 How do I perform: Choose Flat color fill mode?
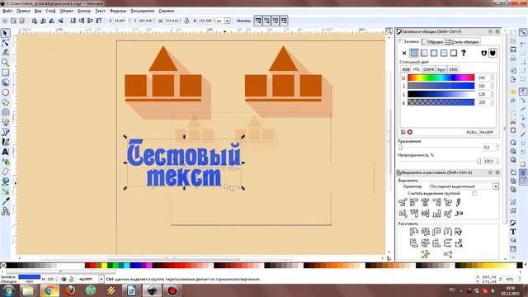tap(414, 53)
